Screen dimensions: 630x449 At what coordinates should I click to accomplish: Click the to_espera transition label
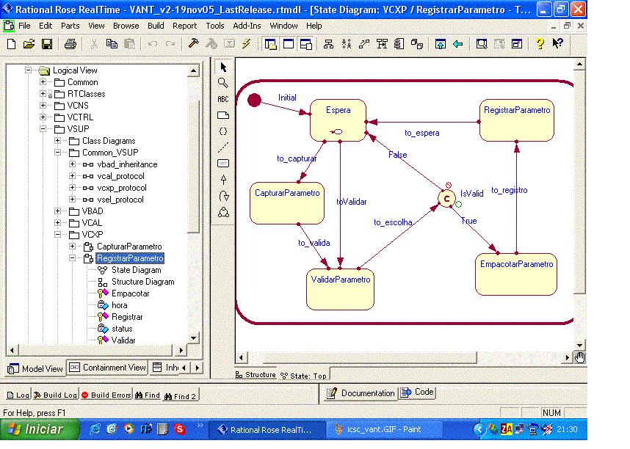422,133
